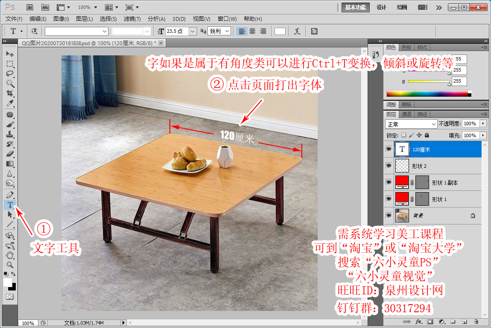Select the Brush tool
The width and height of the screenshot is (491, 328).
pos(10,124)
